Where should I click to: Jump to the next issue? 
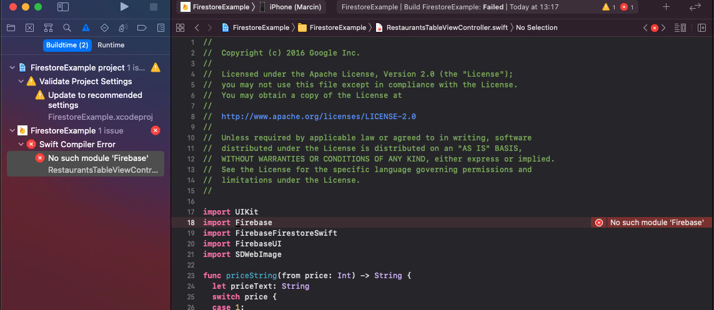point(663,27)
